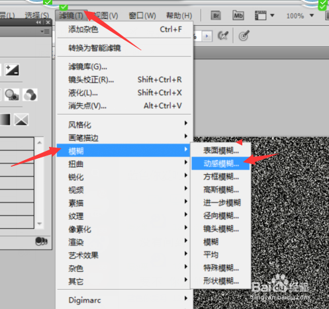The image size is (329, 309).
Task: Expand the 锐化 submenu
Action: [124, 177]
